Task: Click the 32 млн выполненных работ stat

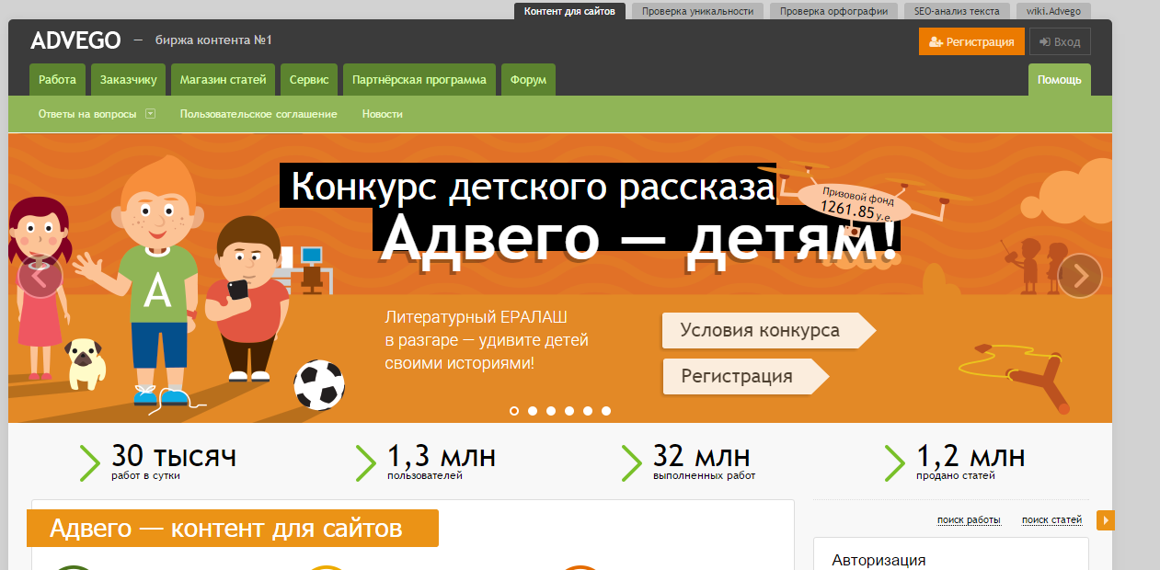Action: click(704, 462)
